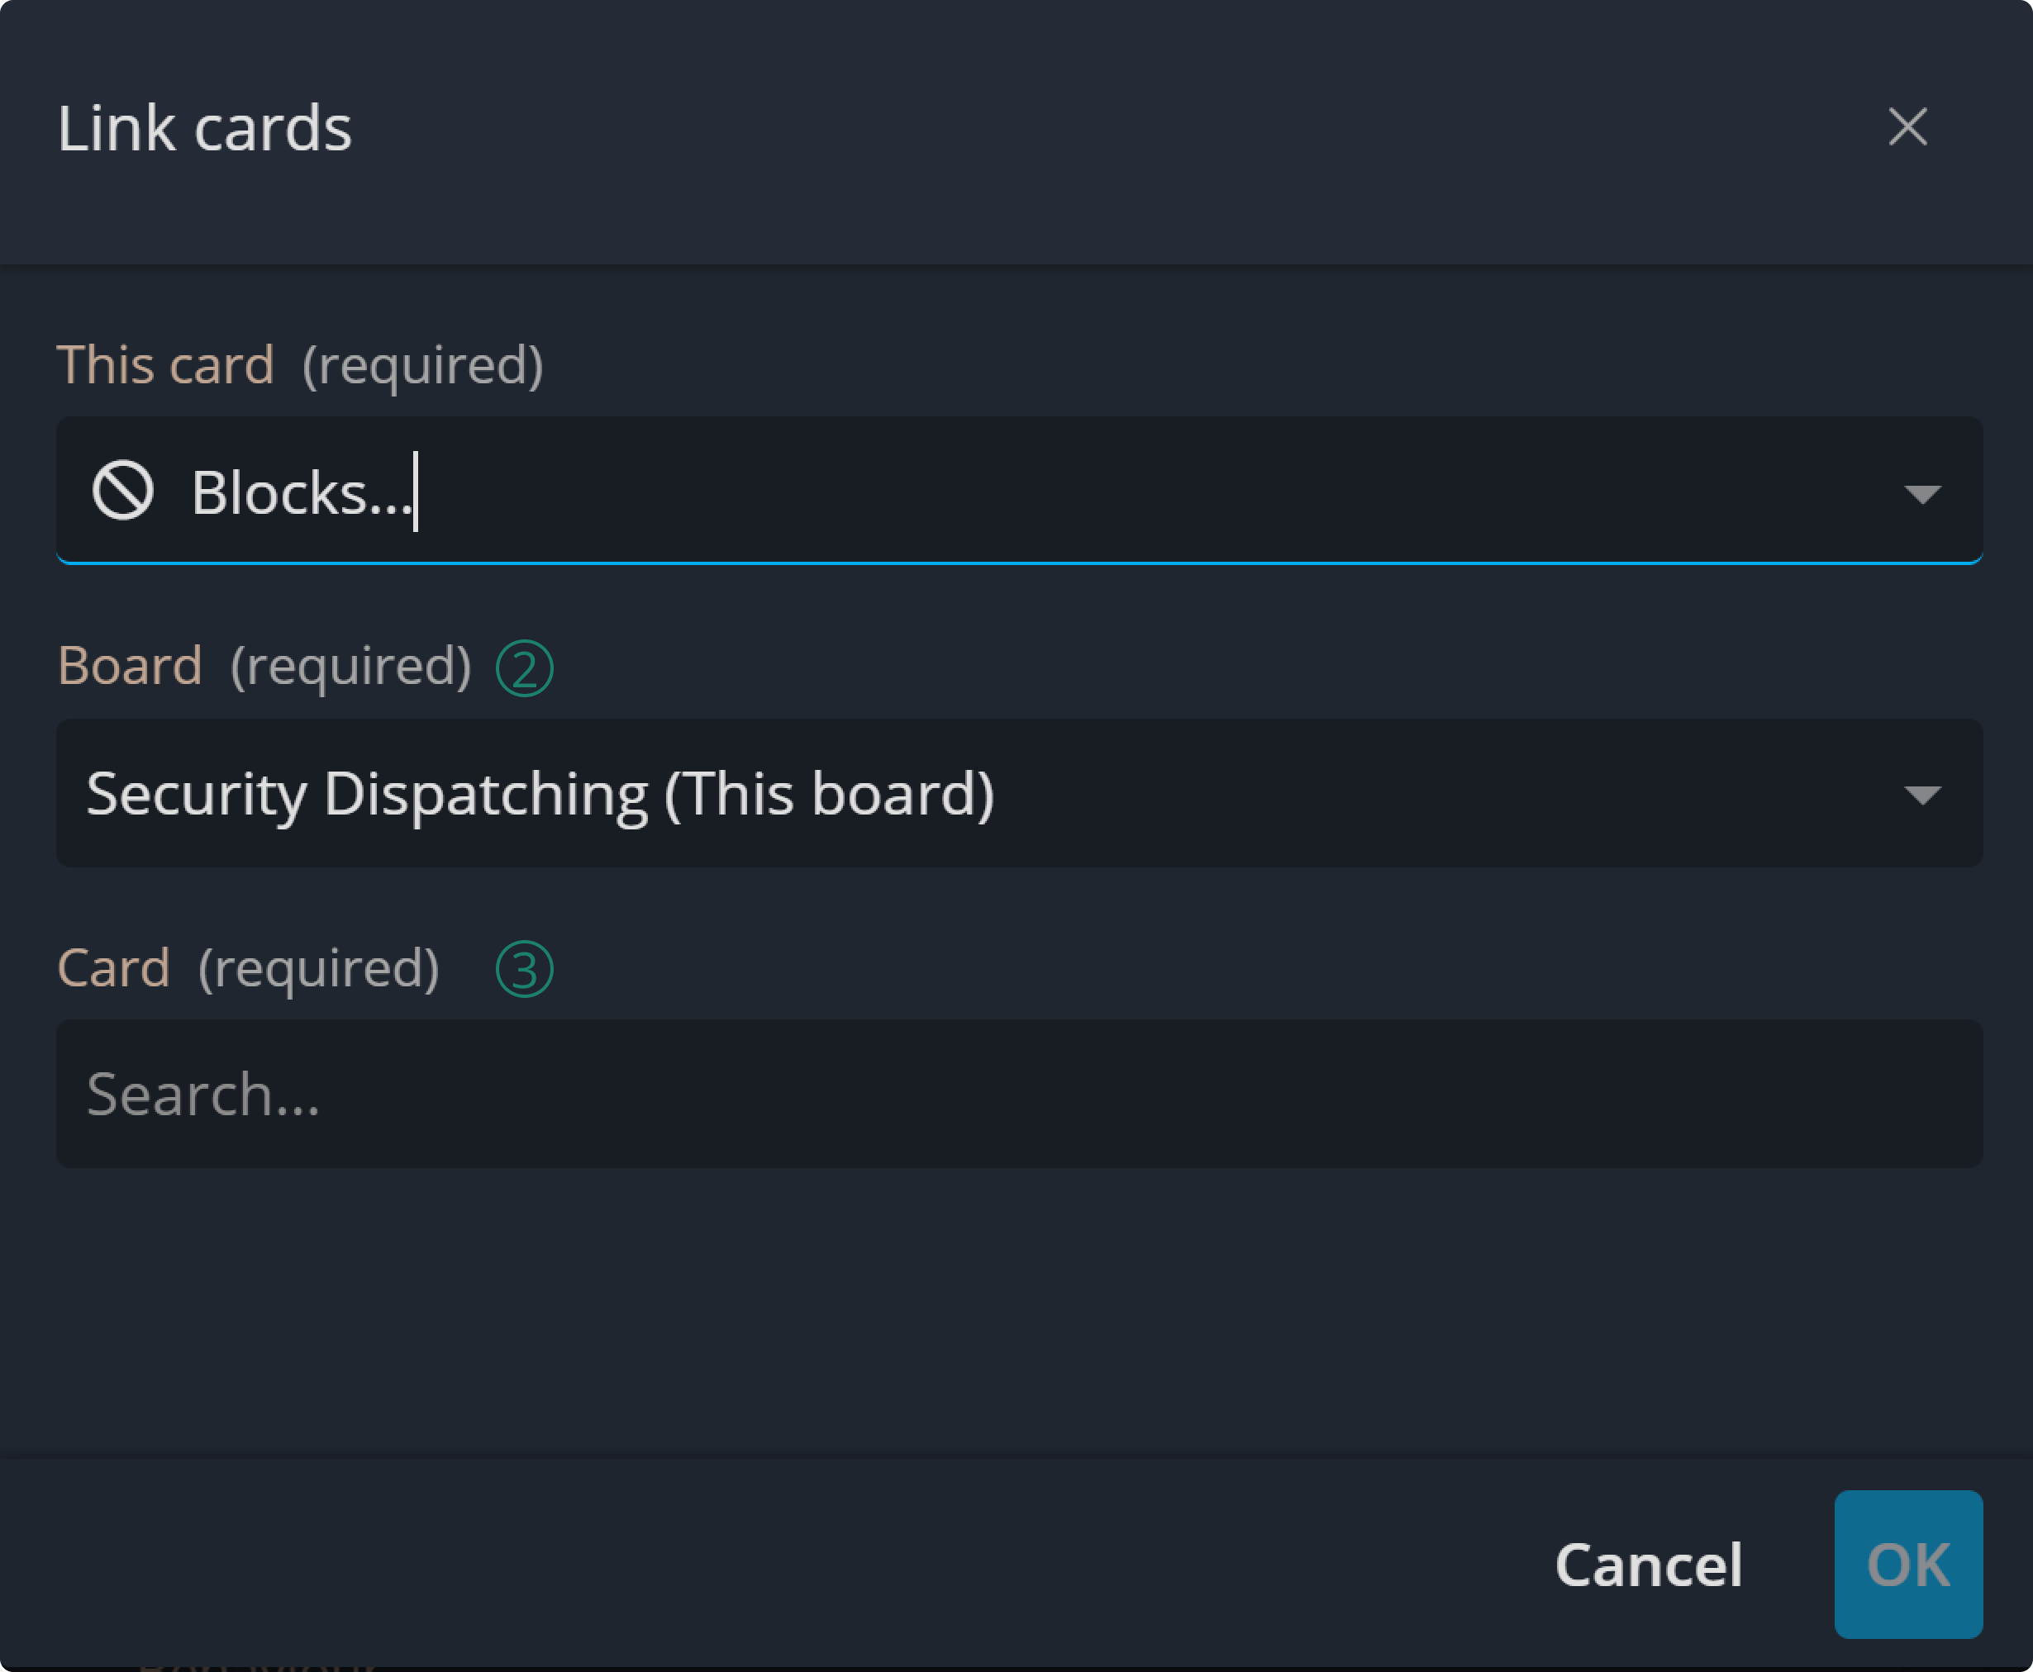Screen dimensions: 2033x1672
Task: Click the Board field label
Action: click(130, 666)
